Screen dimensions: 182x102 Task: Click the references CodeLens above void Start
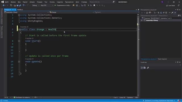tap(29, 38)
